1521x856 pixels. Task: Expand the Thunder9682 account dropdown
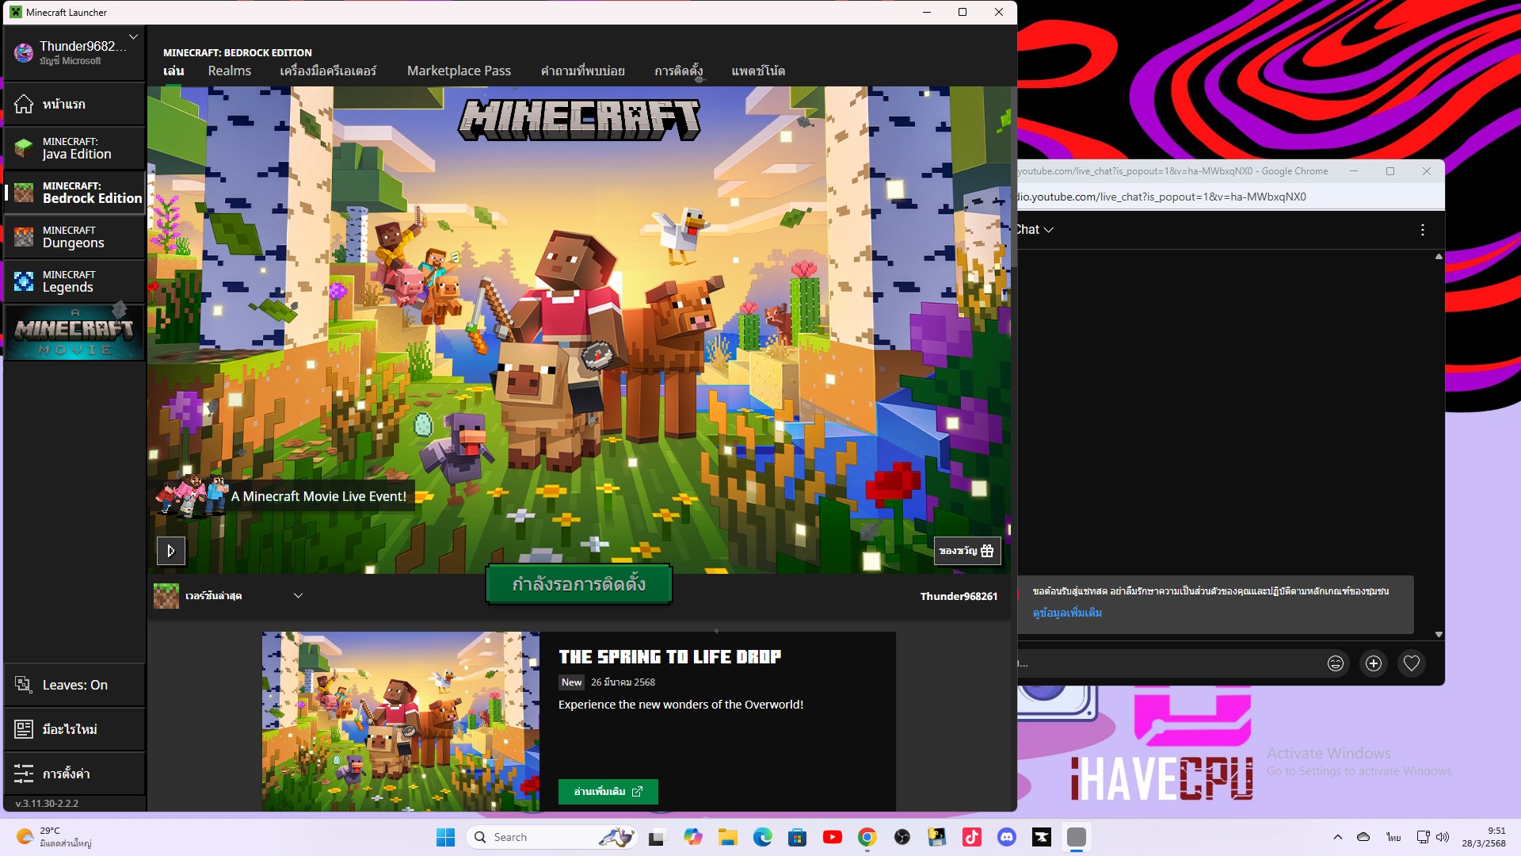133,36
